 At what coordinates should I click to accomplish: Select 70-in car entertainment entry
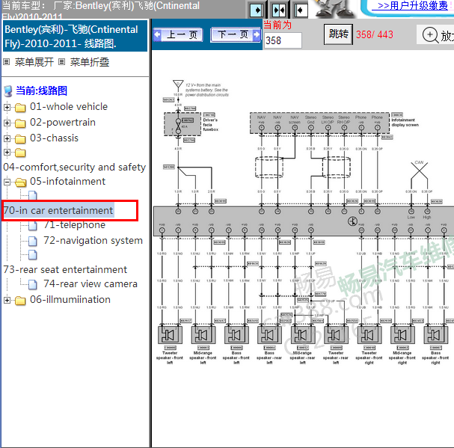click(x=58, y=210)
